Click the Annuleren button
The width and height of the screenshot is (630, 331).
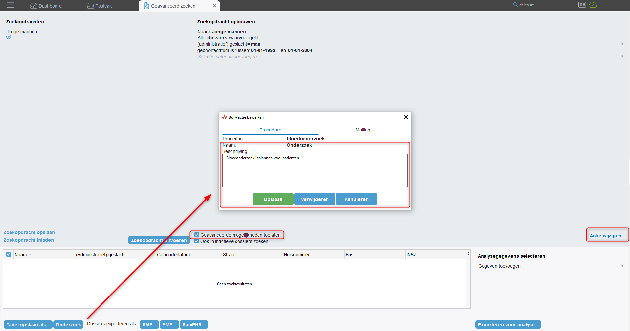[x=356, y=199]
